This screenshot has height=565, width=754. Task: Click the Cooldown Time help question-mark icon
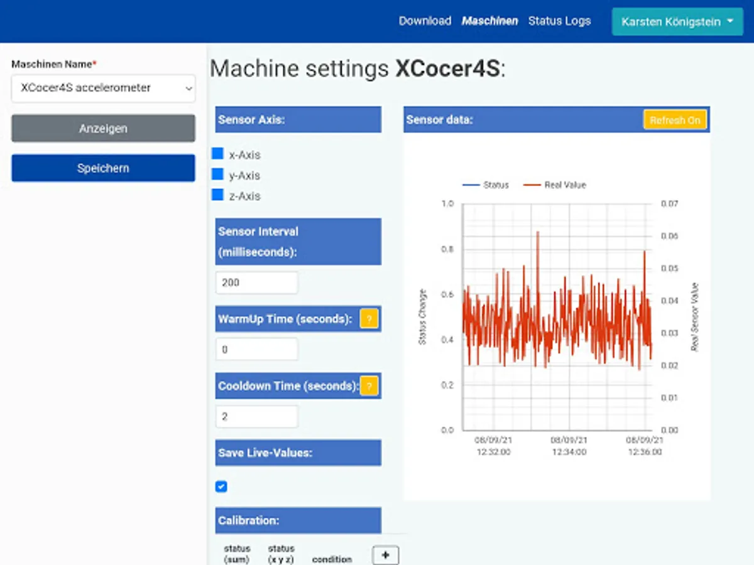tap(369, 385)
